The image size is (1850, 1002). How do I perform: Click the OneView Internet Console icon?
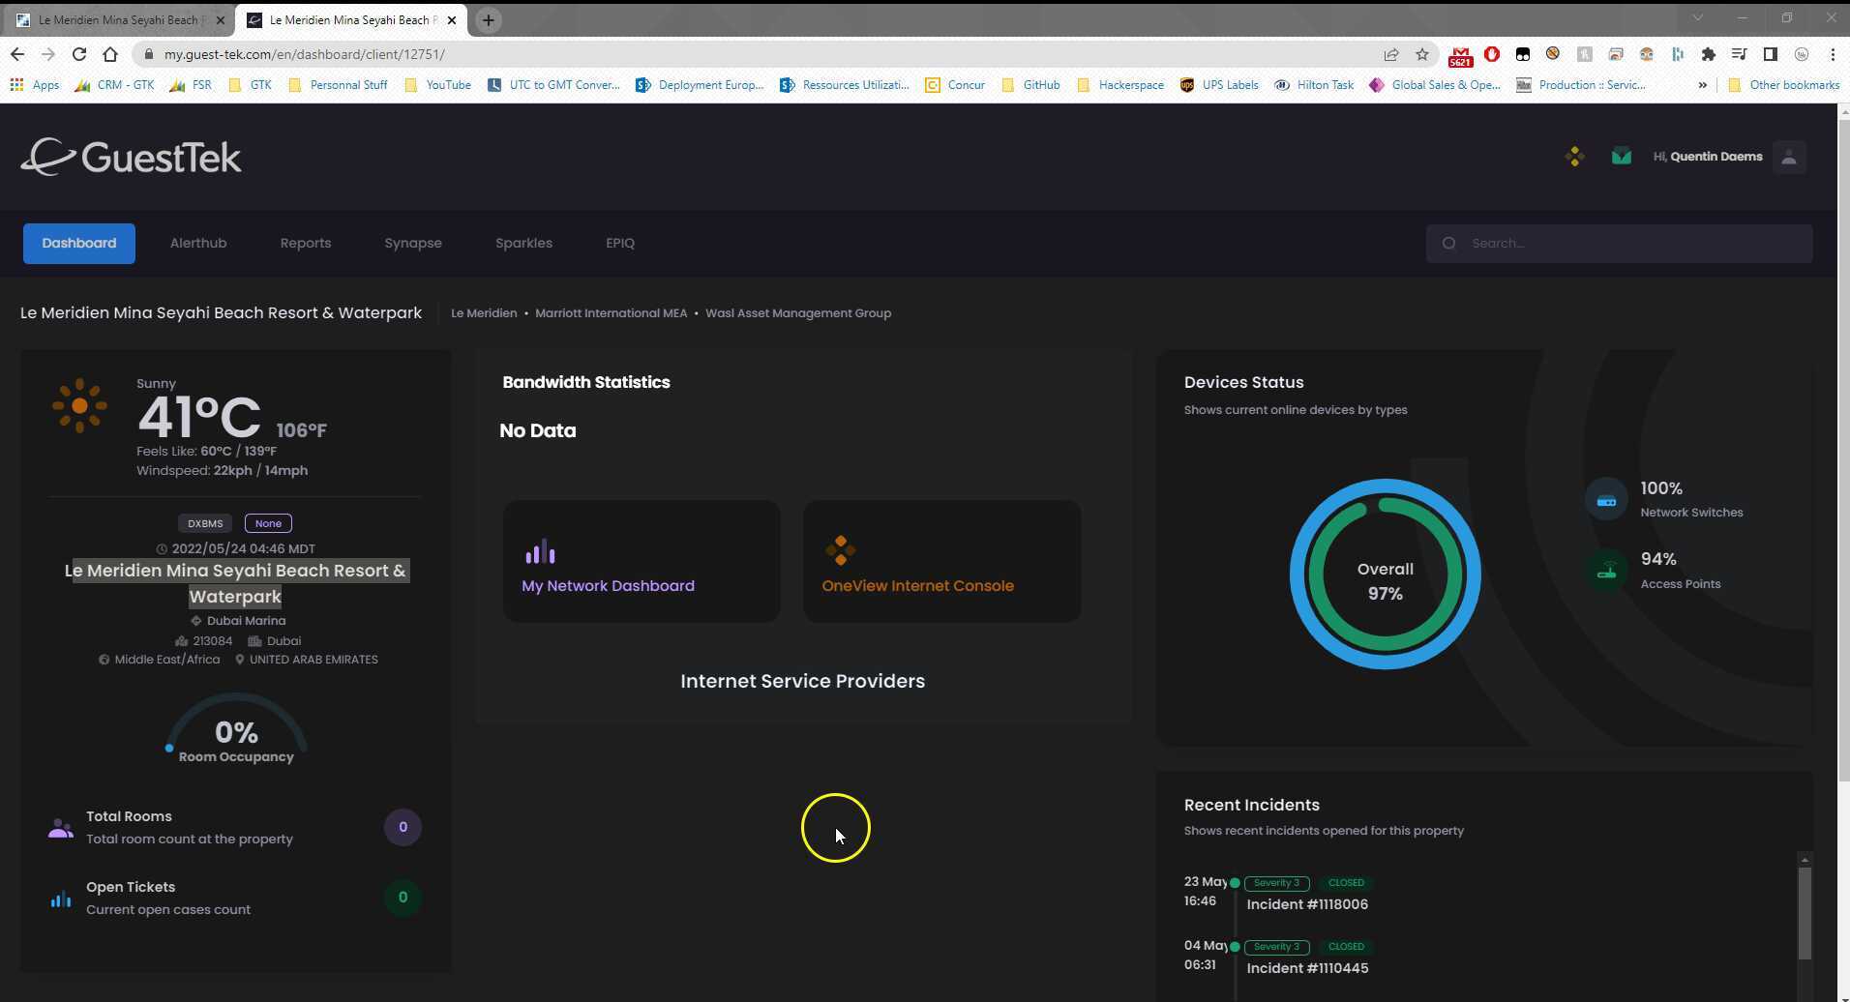[x=840, y=549]
